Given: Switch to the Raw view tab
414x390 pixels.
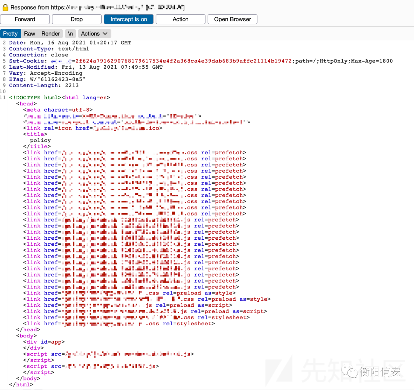Looking at the screenshot, I should pos(30,33).
